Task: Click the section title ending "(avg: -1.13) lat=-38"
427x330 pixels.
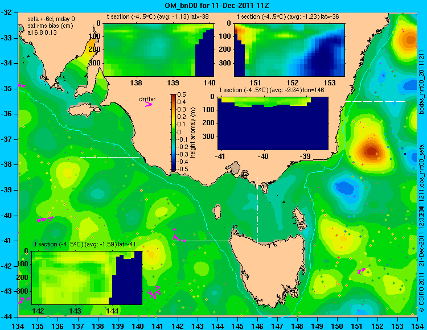Action: pyautogui.click(x=158, y=16)
